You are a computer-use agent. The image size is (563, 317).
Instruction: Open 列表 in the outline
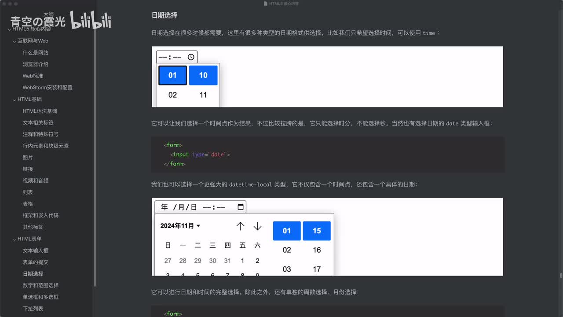coord(28,192)
